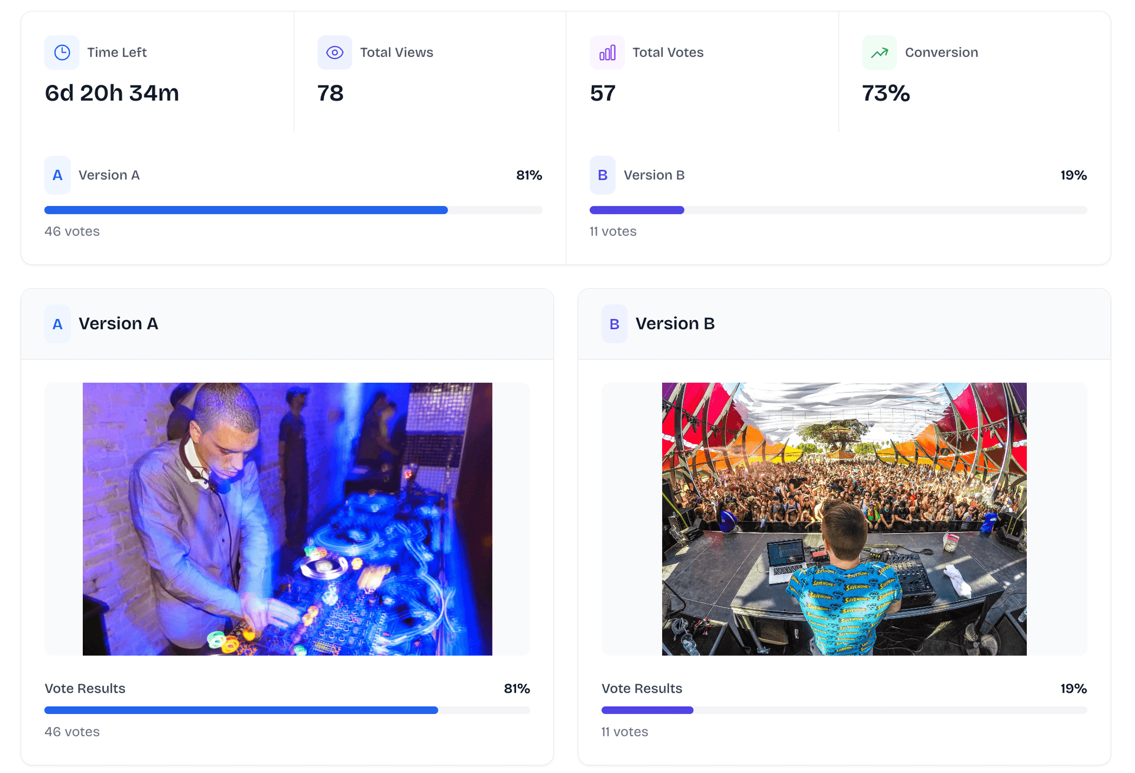Click Vote Results bar in Version B card

pyautogui.click(x=844, y=710)
